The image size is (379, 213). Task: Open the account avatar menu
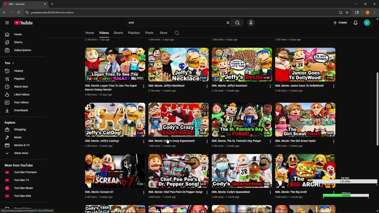pyautogui.click(x=367, y=23)
